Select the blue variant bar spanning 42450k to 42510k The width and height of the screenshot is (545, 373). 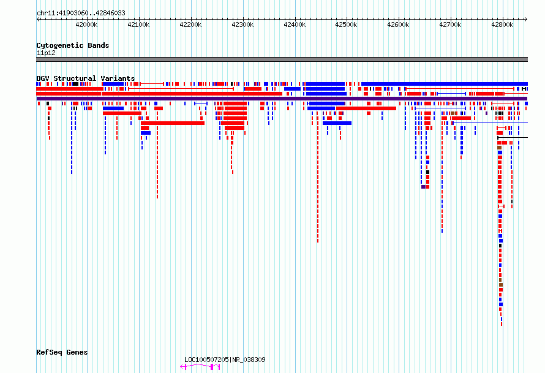tap(337, 123)
